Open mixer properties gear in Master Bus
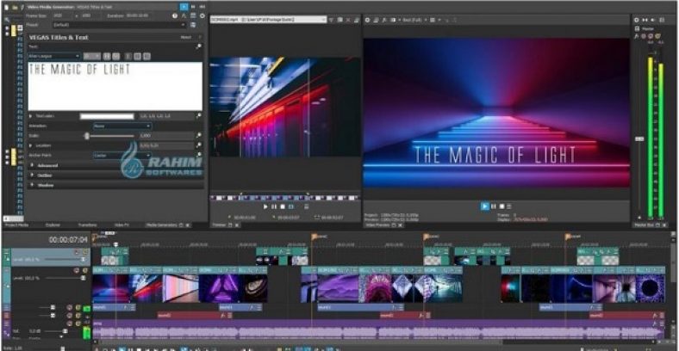 tap(636, 20)
